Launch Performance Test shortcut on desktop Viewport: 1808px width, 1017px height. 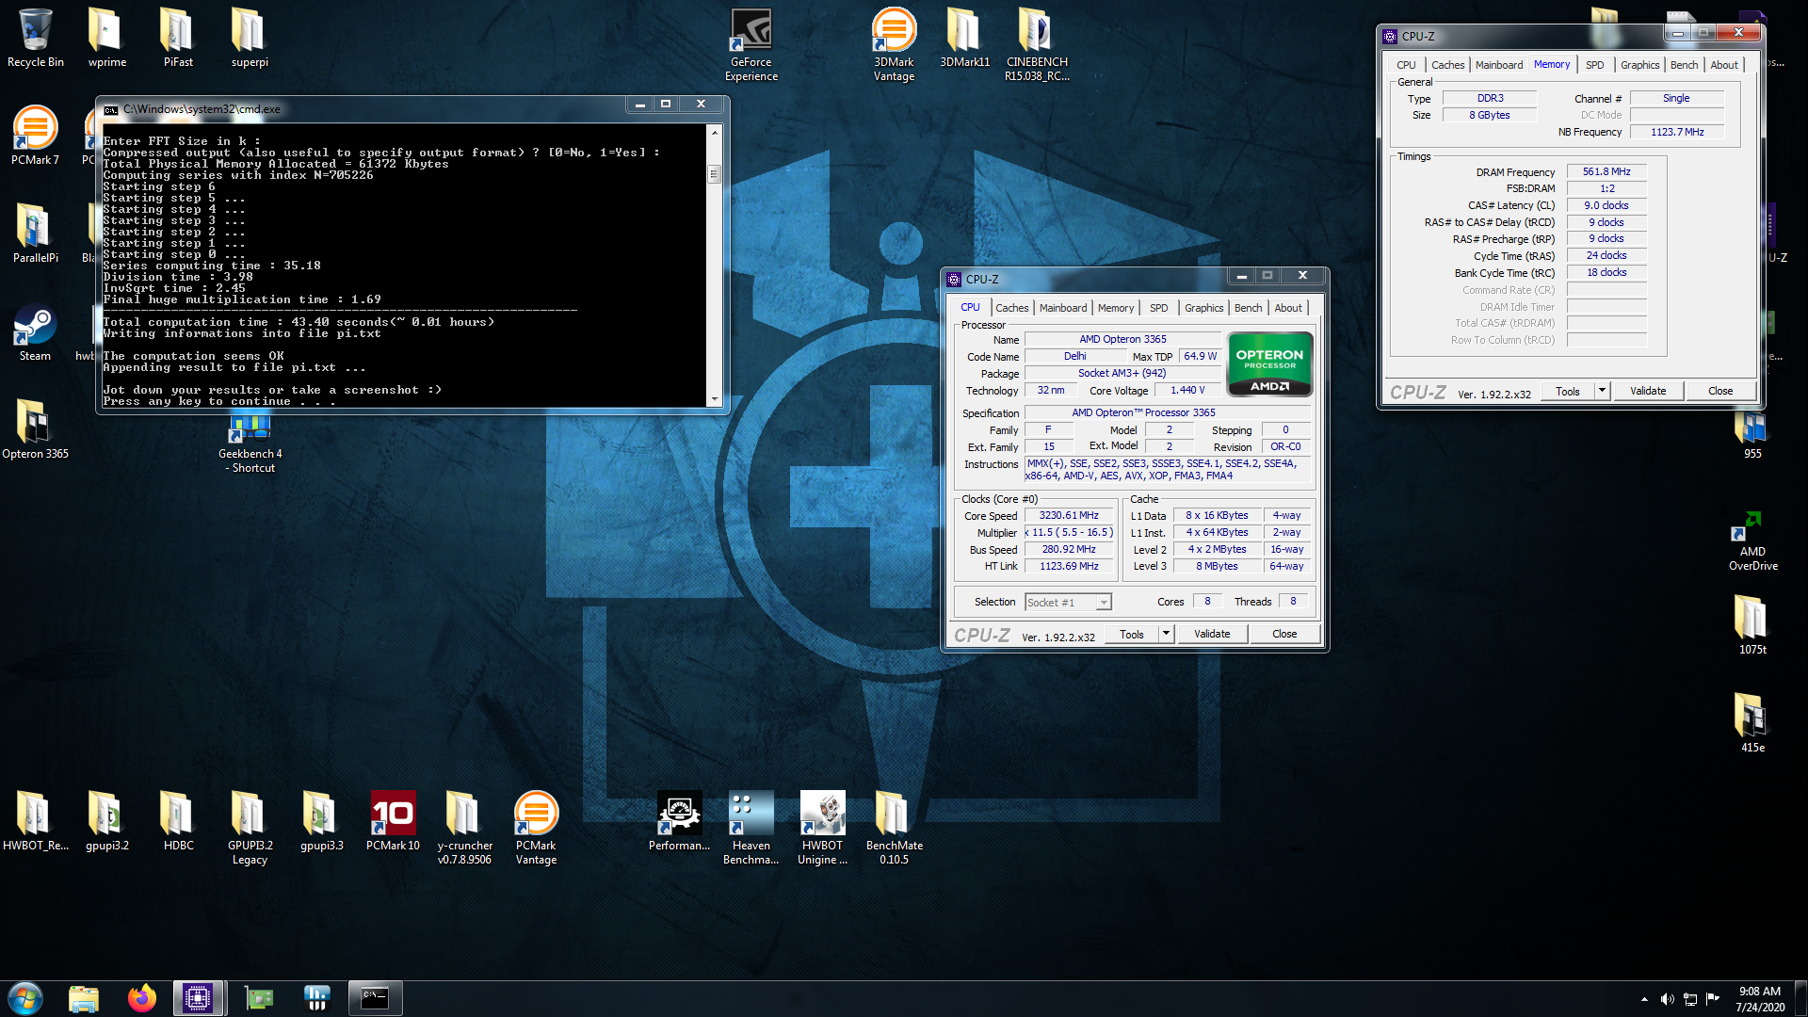(679, 821)
